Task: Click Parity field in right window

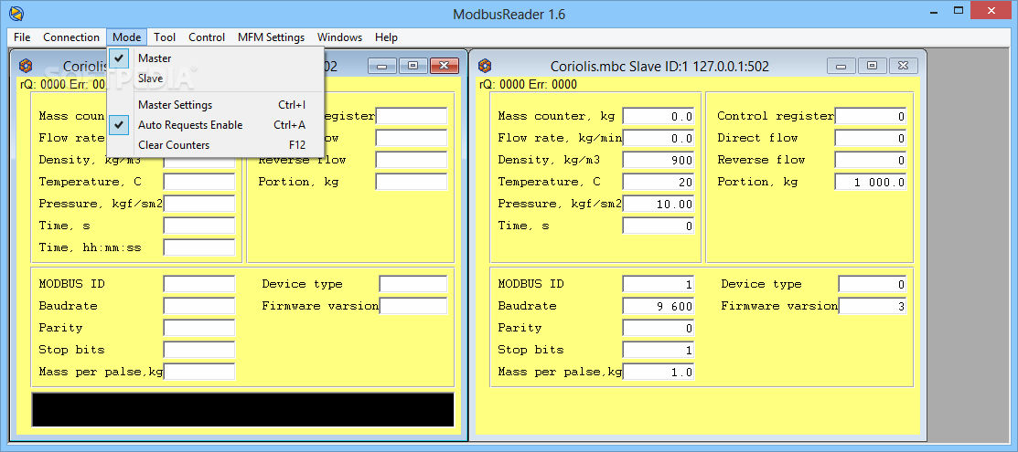Action: tap(659, 328)
